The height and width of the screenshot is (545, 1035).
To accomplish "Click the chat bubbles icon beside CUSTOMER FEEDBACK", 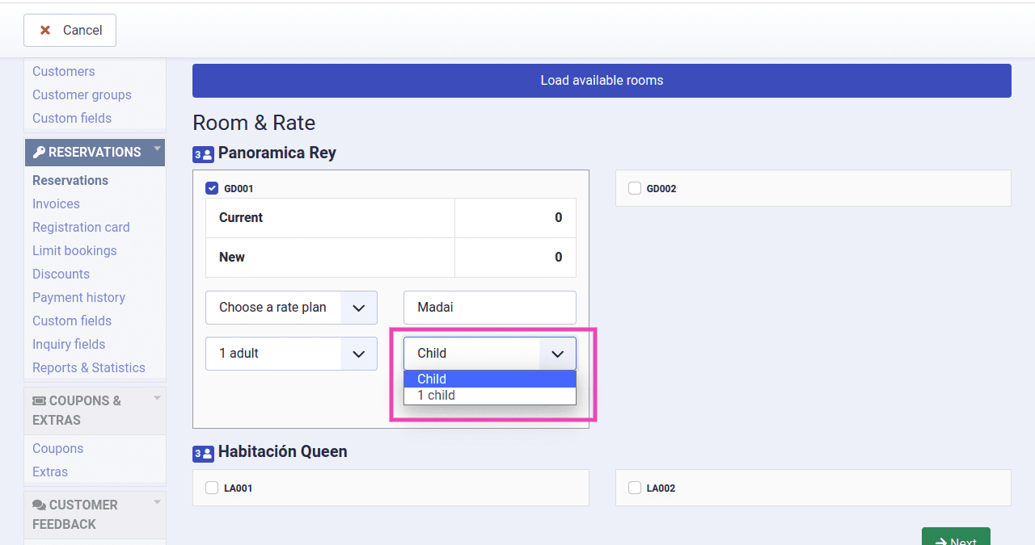I will (39, 505).
